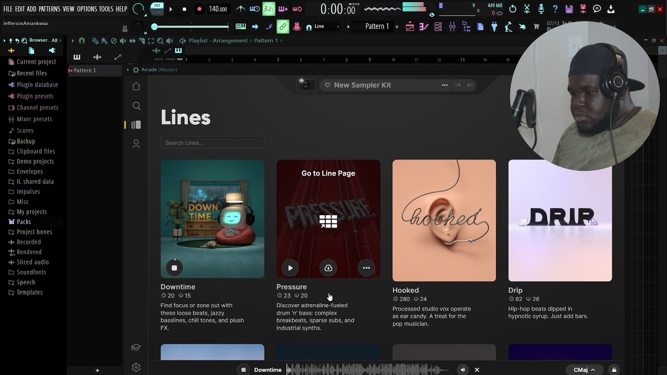This screenshot has width=667, height=375.
Task: Open Arcade settings gear
Action: point(136,367)
